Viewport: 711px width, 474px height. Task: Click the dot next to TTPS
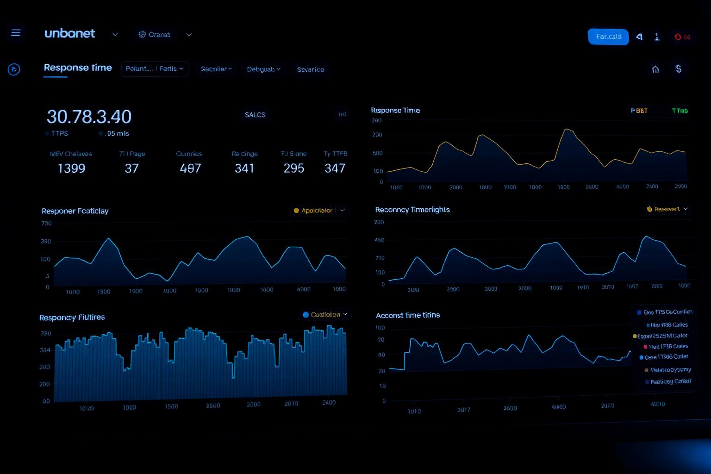coord(47,133)
